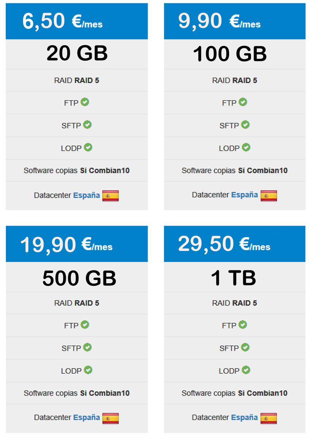
Task: Select the 9,90 €/mes plan header
Action: click(x=235, y=21)
